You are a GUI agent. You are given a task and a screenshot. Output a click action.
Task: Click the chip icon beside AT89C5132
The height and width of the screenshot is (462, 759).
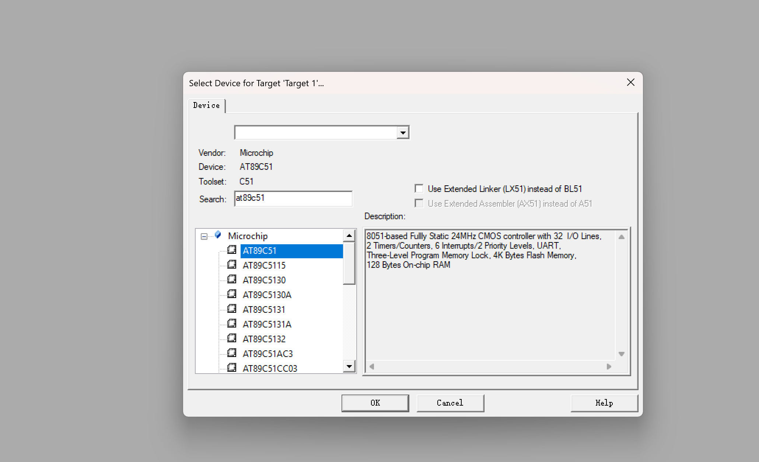[232, 338]
